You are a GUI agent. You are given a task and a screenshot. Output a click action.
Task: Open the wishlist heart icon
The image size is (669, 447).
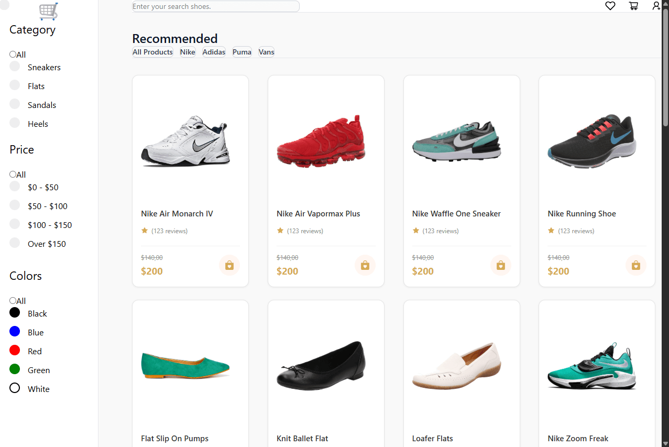coord(610,6)
